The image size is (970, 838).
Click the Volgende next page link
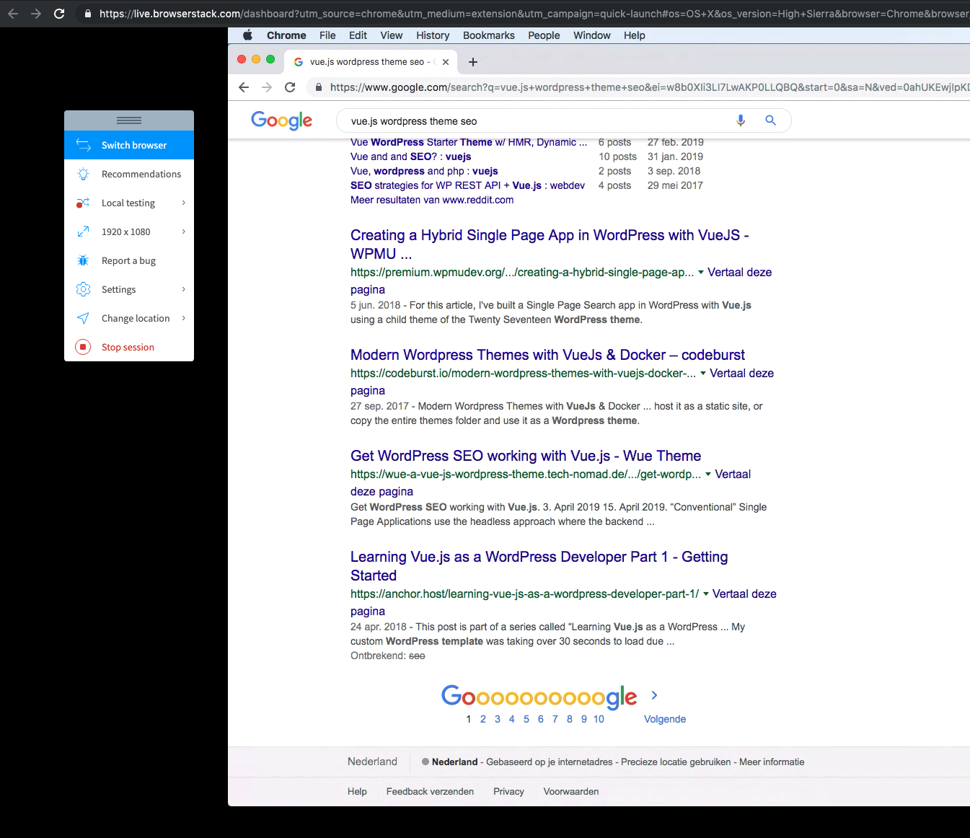pos(665,719)
